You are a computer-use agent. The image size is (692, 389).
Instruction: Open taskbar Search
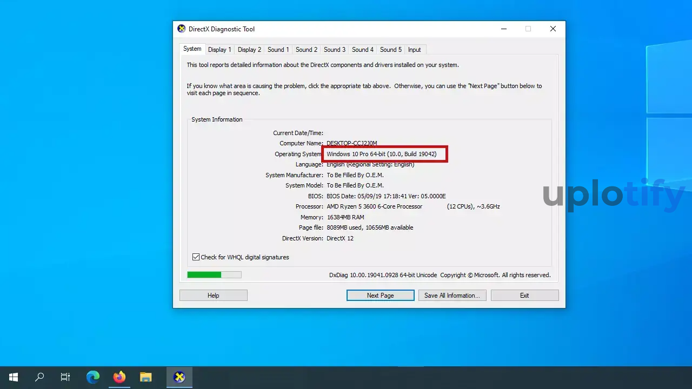[39, 377]
